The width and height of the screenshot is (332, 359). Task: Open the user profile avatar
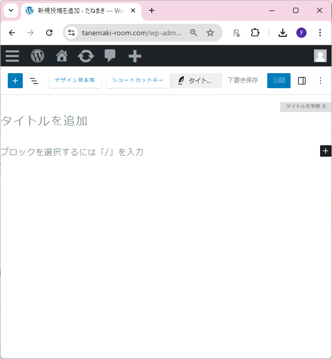(x=320, y=56)
